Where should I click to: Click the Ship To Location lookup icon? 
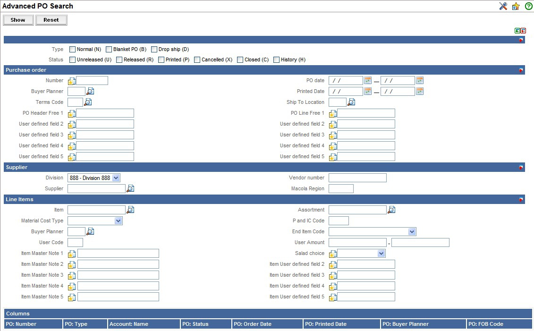click(351, 102)
